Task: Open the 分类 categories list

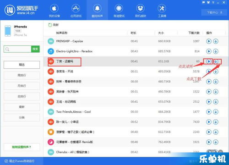Action: [22, 117]
